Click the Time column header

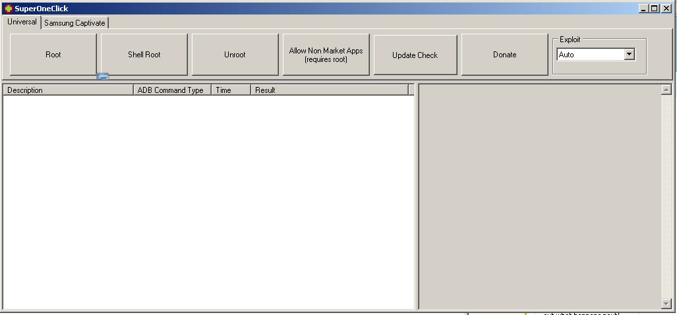(x=231, y=90)
